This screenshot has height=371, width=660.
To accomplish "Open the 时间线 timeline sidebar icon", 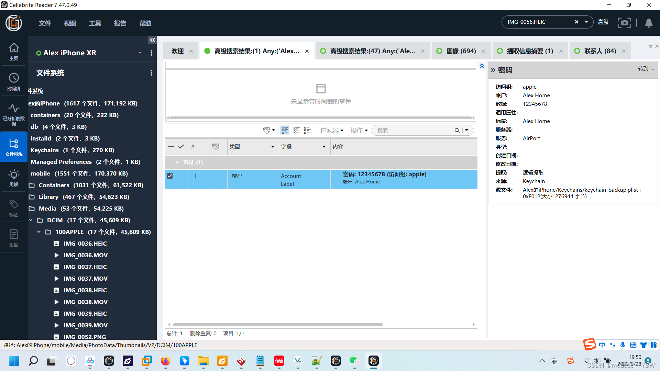I will click(14, 81).
